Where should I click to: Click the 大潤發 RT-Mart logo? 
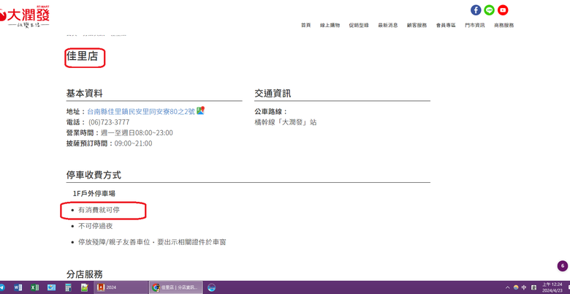coord(24,17)
